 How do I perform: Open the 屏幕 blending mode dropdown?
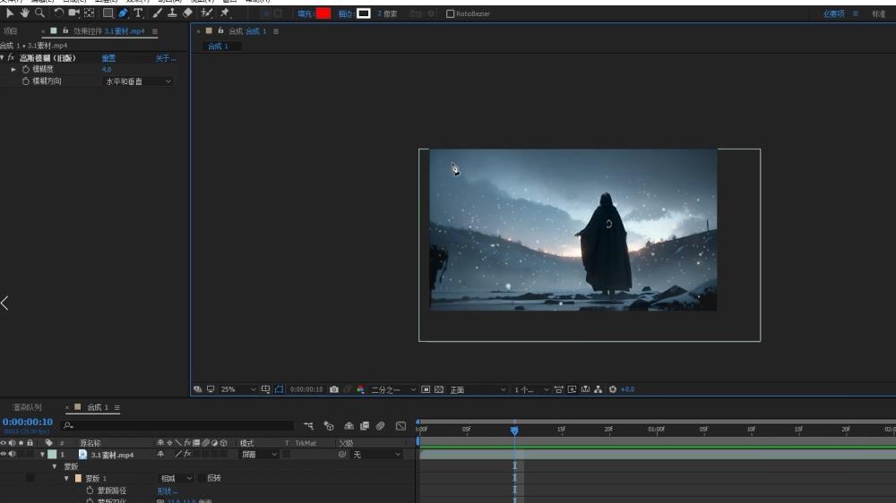(259, 455)
